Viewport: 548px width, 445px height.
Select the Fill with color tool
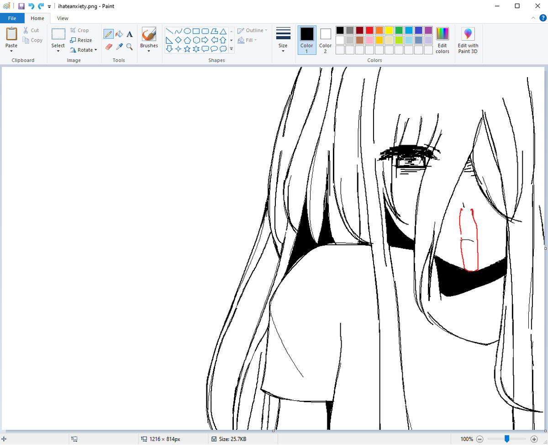pyautogui.click(x=119, y=34)
